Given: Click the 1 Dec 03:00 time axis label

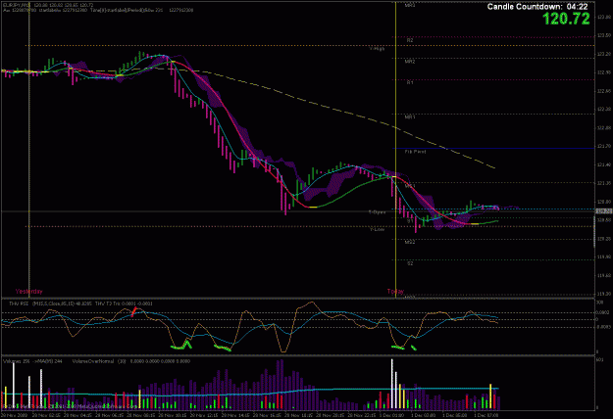Looking at the screenshot, I should 423,416.
